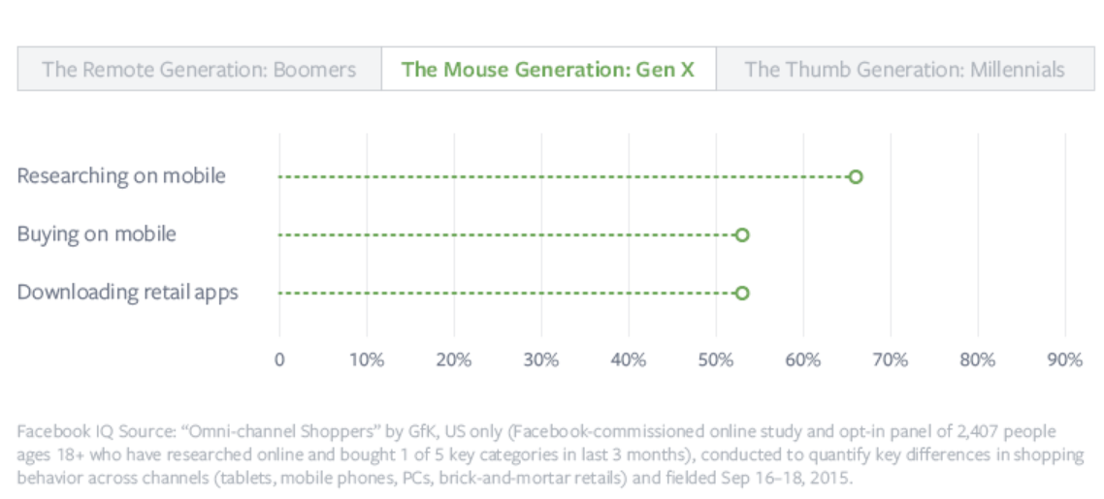Click the 10% axis tick label

click(367, 359)
